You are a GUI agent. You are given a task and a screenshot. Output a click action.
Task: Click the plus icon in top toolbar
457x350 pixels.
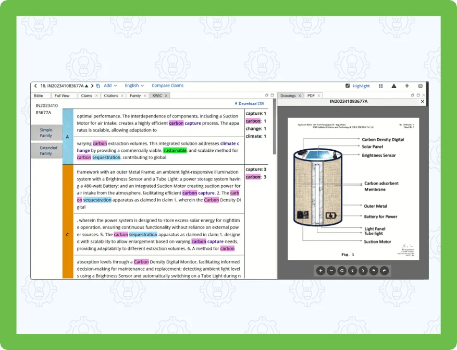[407, 86]
